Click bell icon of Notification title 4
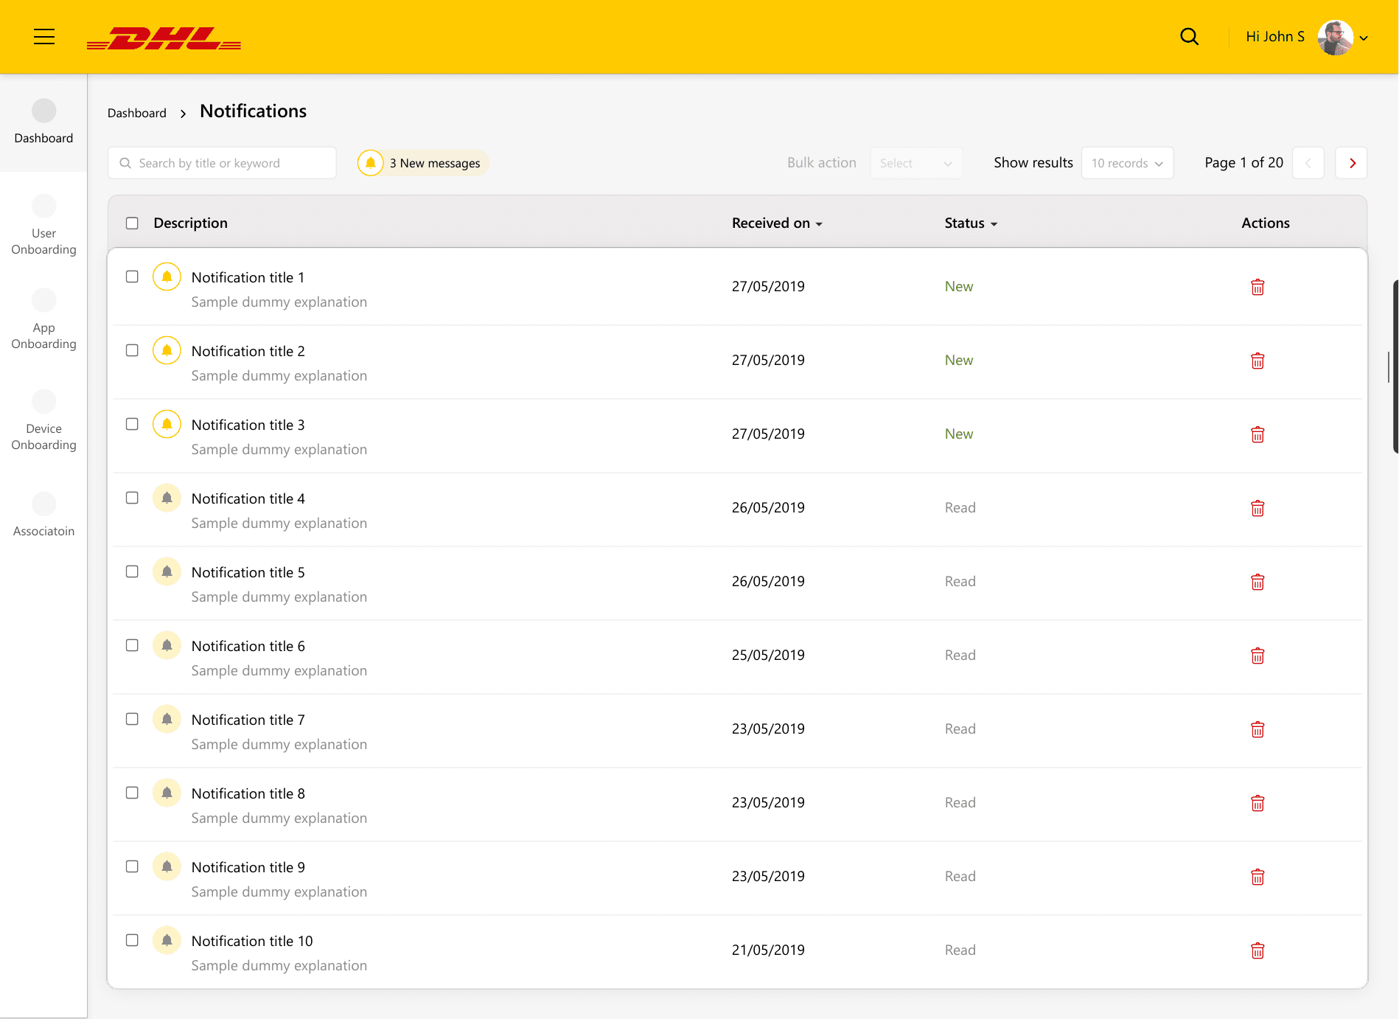The height and width of the screenshot is (1019, 1399). click(x=167, y=498)
